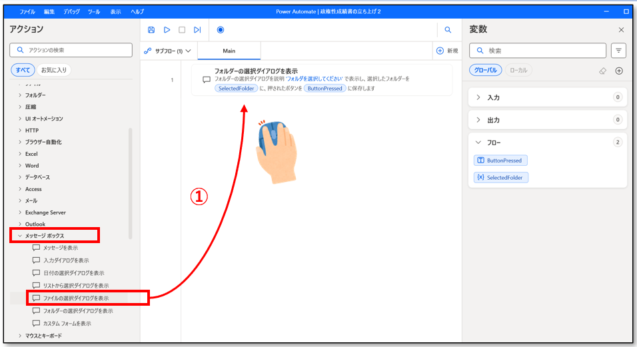Open the ファイル menu

click(27, 12)
